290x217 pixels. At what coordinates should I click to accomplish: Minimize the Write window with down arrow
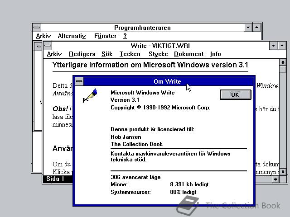coord(274,46)
